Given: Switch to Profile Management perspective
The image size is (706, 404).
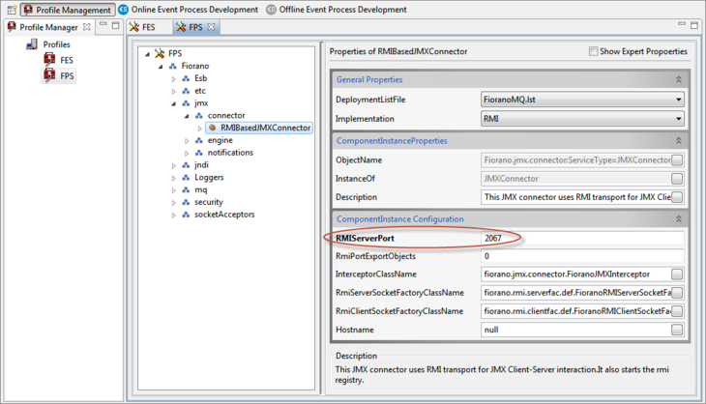Looking at the screenshot, I should (68, 10).
